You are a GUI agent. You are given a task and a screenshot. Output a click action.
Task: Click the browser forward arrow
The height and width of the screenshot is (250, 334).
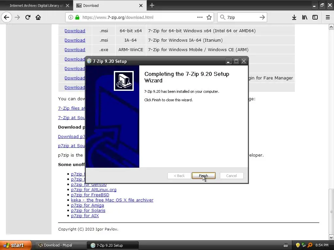tap(17, 17)
